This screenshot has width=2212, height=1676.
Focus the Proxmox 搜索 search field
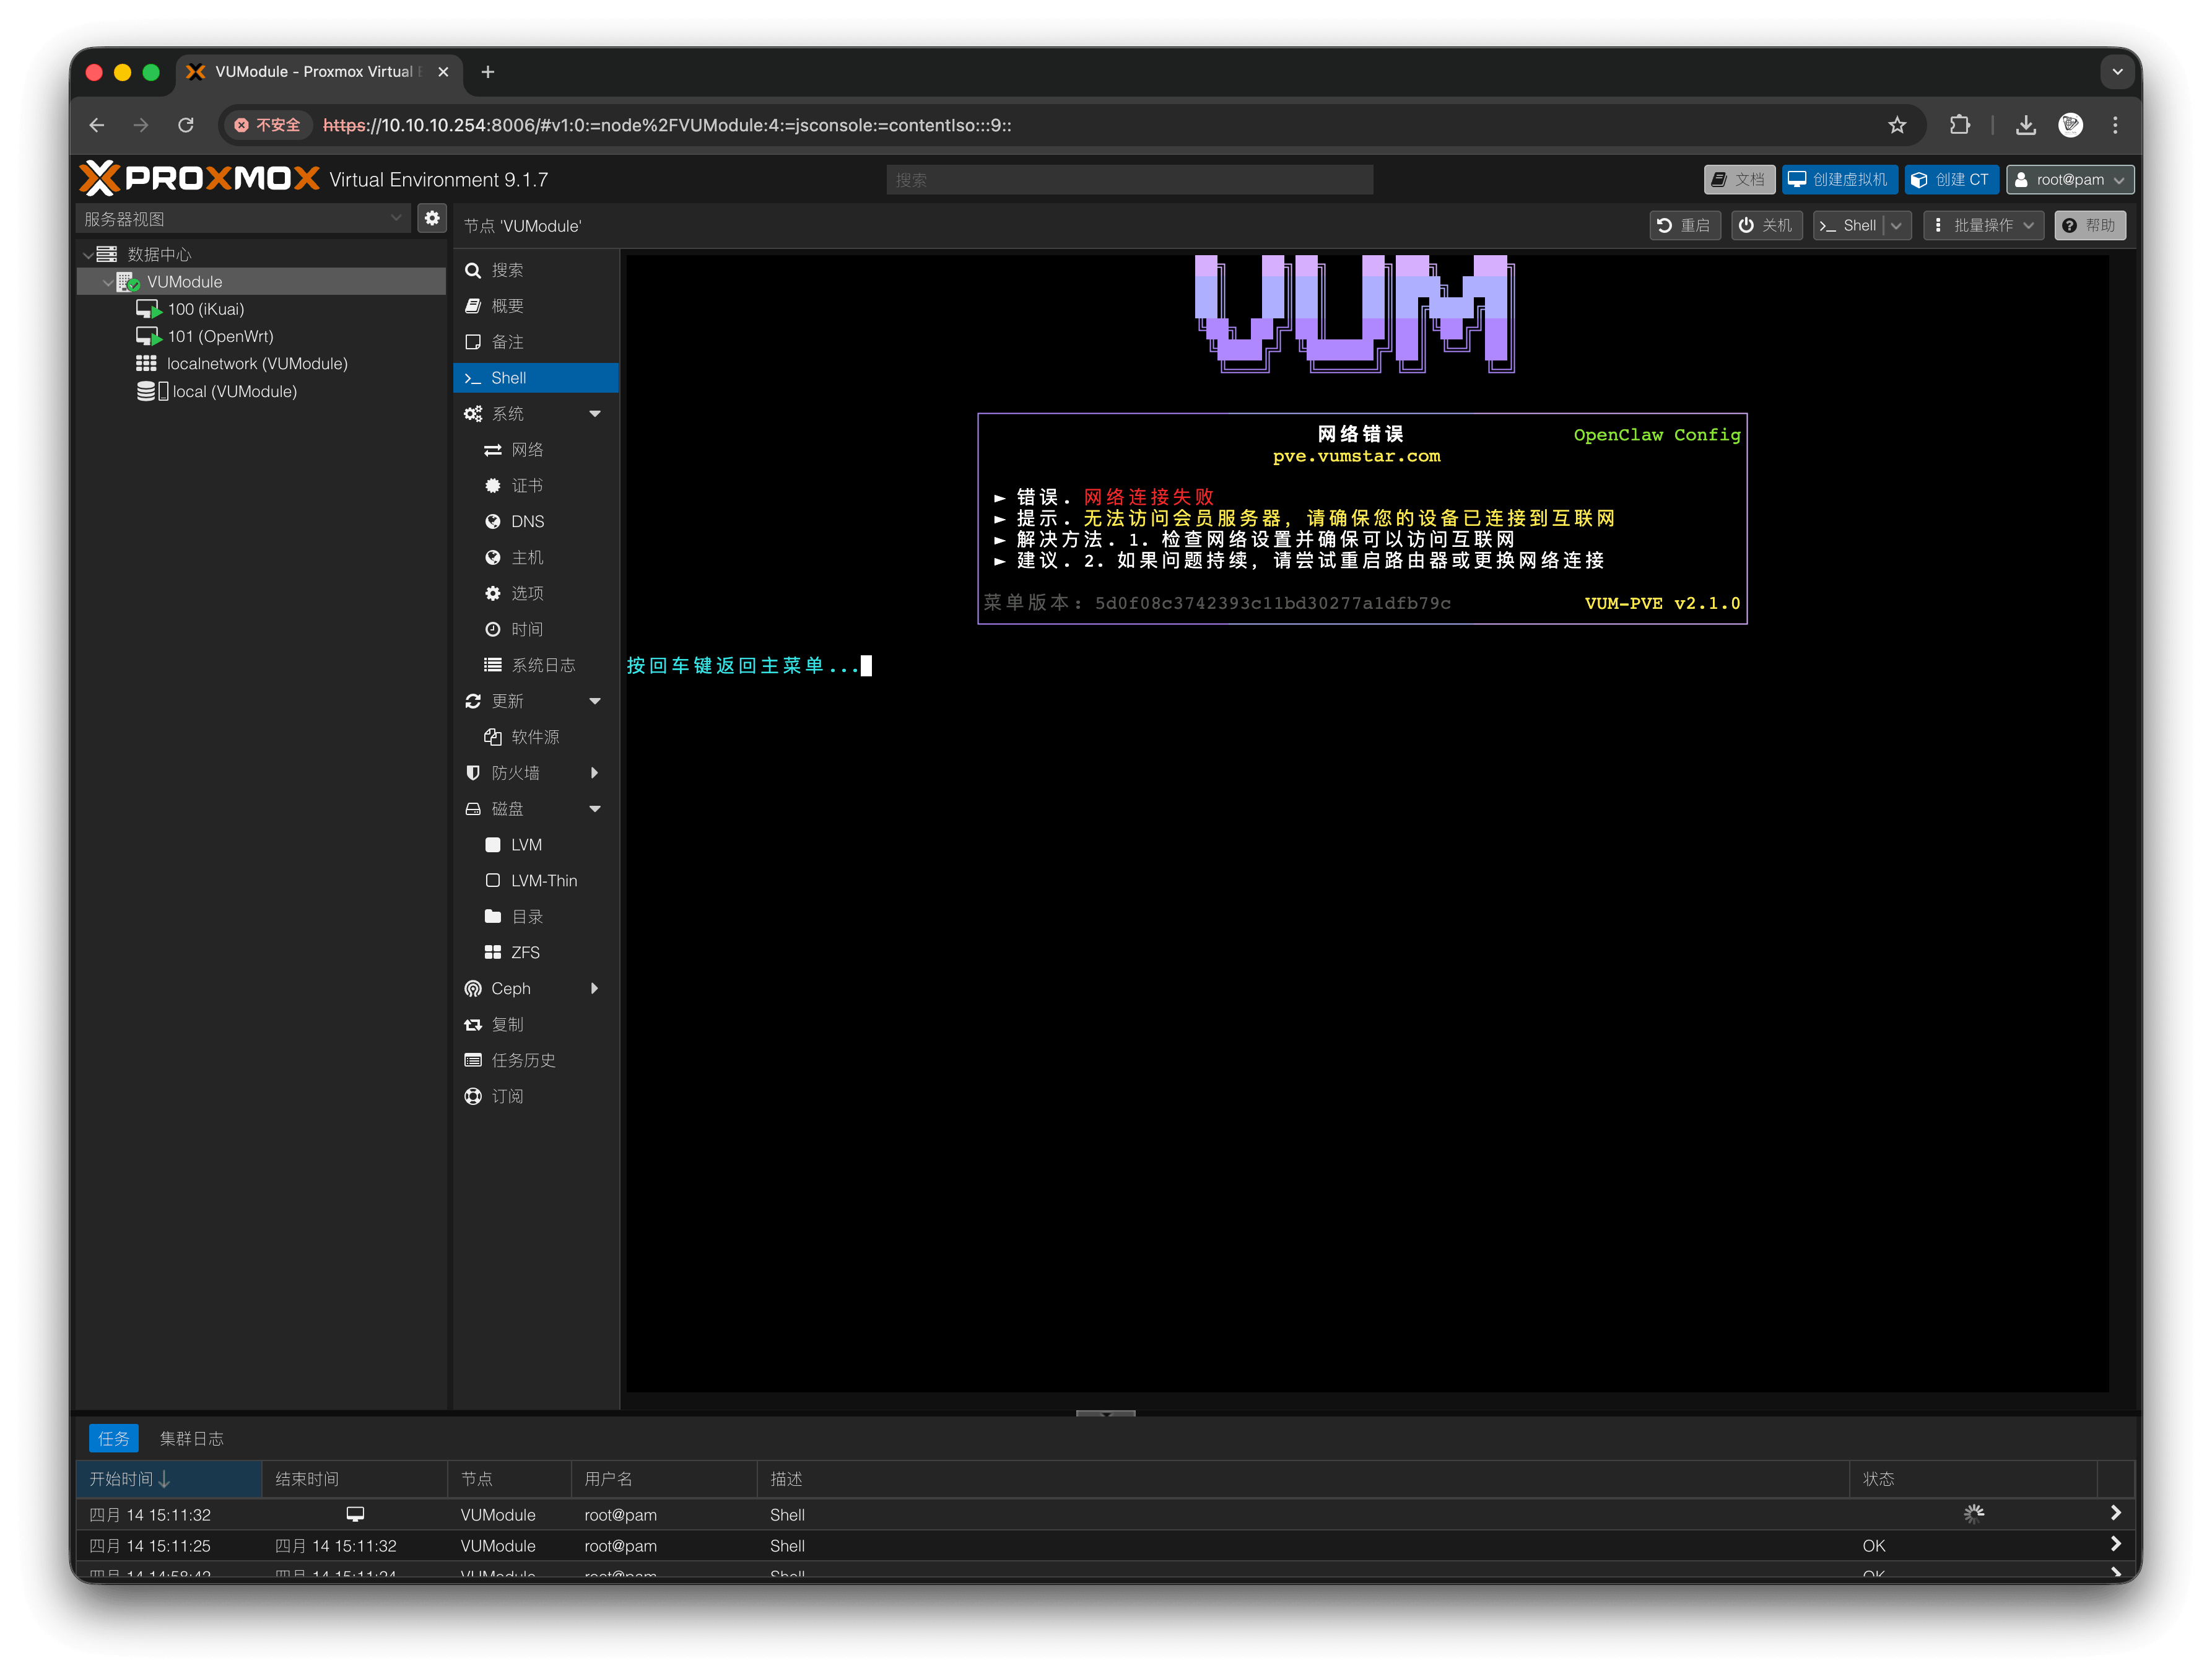point(1129,180)
